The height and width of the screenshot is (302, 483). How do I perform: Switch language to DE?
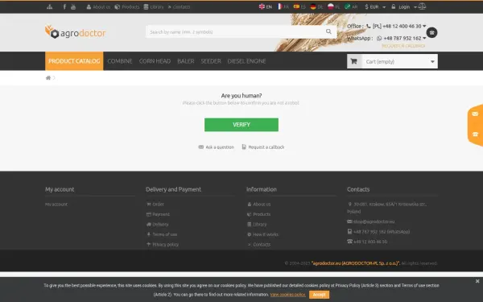316,6
